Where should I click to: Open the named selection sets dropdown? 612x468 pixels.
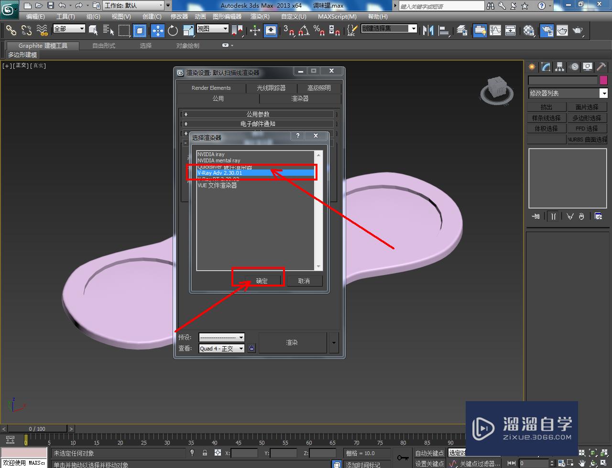pyautogui.click(x=389, y=29)
